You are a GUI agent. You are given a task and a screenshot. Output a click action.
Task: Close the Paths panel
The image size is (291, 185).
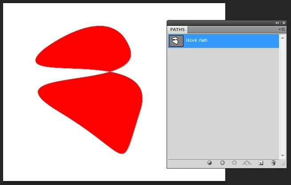[x=284, y=23]
